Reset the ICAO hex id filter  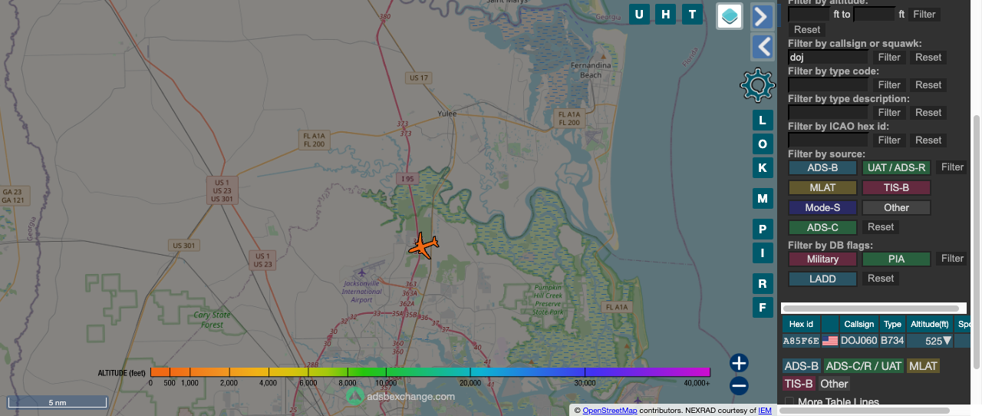coord(928,140)
